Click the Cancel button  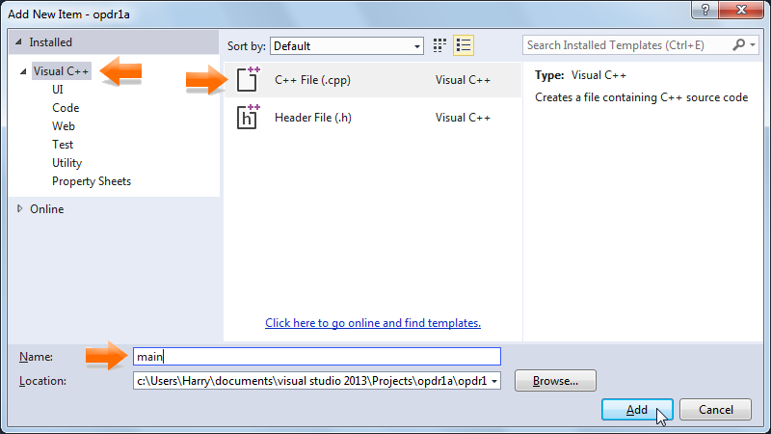click(x=715, y=410)
